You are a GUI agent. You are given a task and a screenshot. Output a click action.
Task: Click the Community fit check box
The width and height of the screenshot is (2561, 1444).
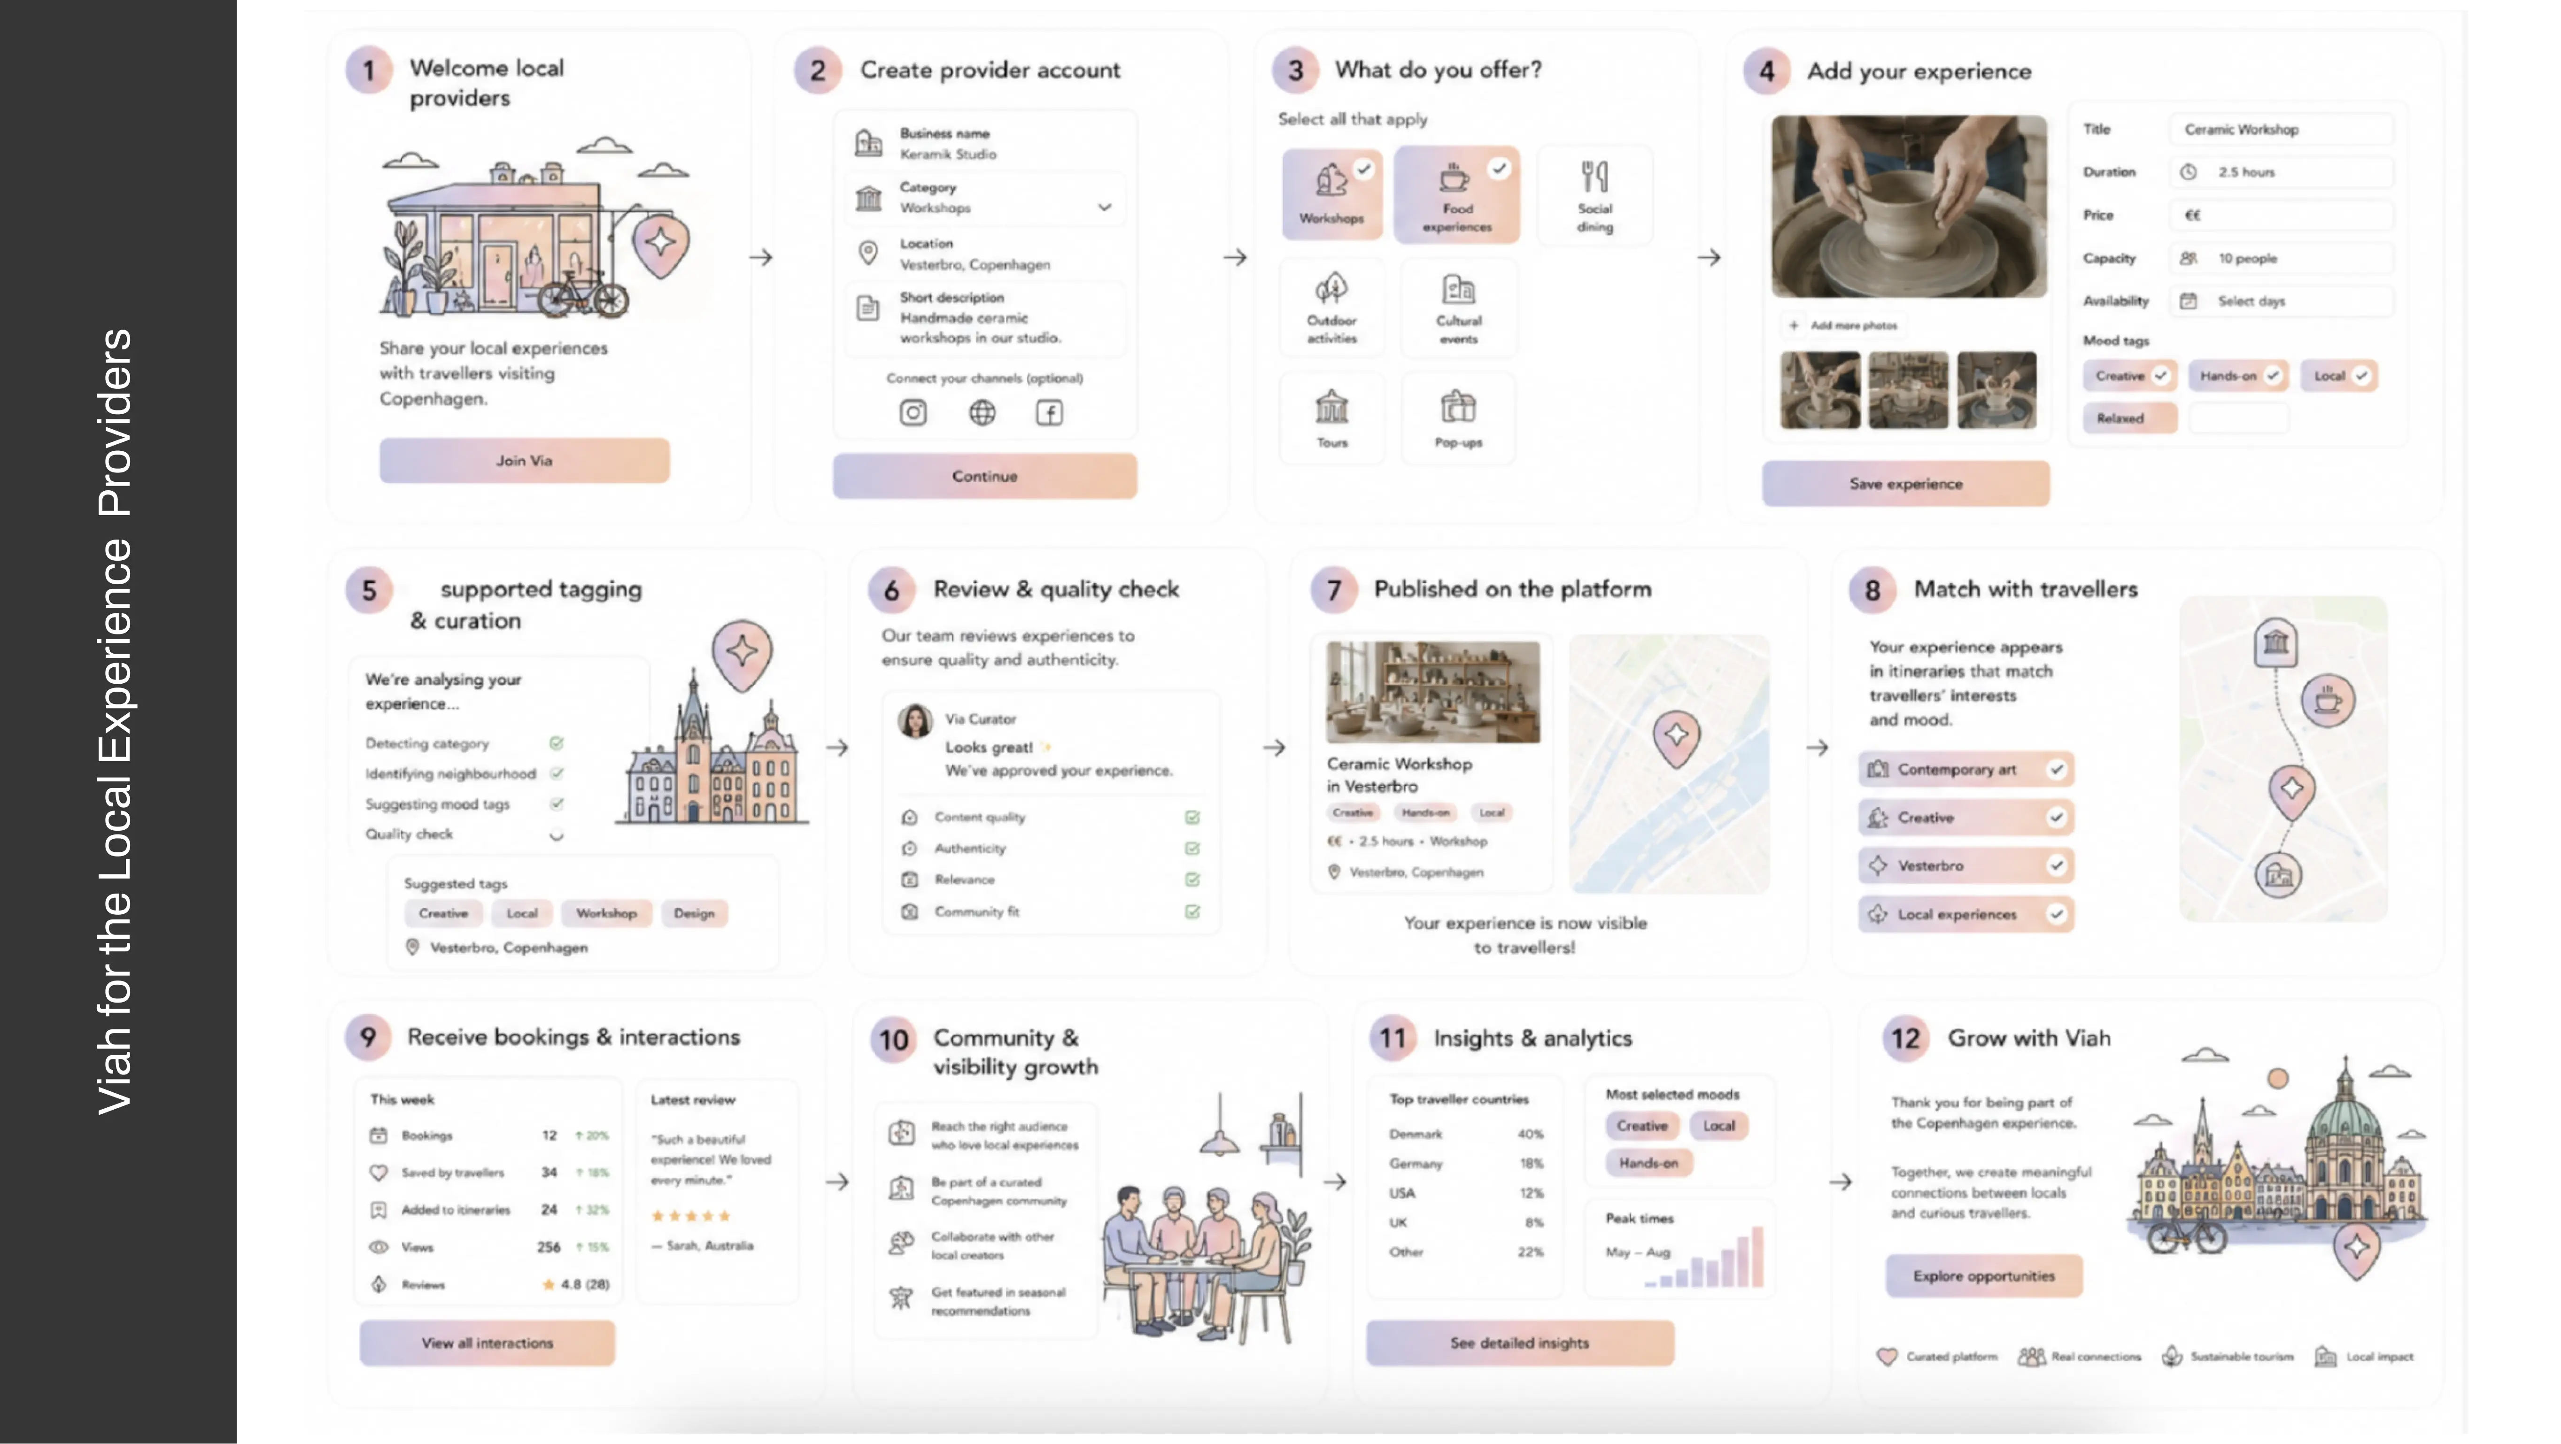click(x=1192, y=911)
